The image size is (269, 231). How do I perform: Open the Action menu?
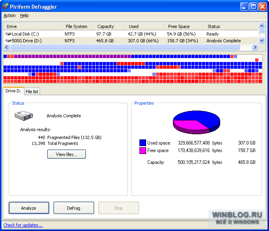pyautogui.click(x=9, y=15)
